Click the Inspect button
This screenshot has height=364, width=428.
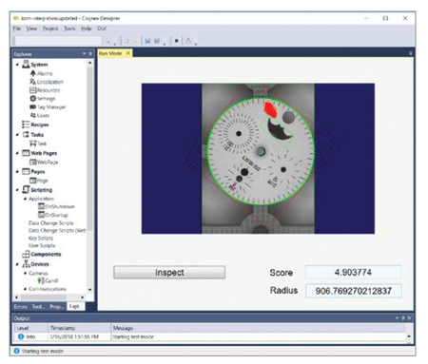tap(169, 273)
